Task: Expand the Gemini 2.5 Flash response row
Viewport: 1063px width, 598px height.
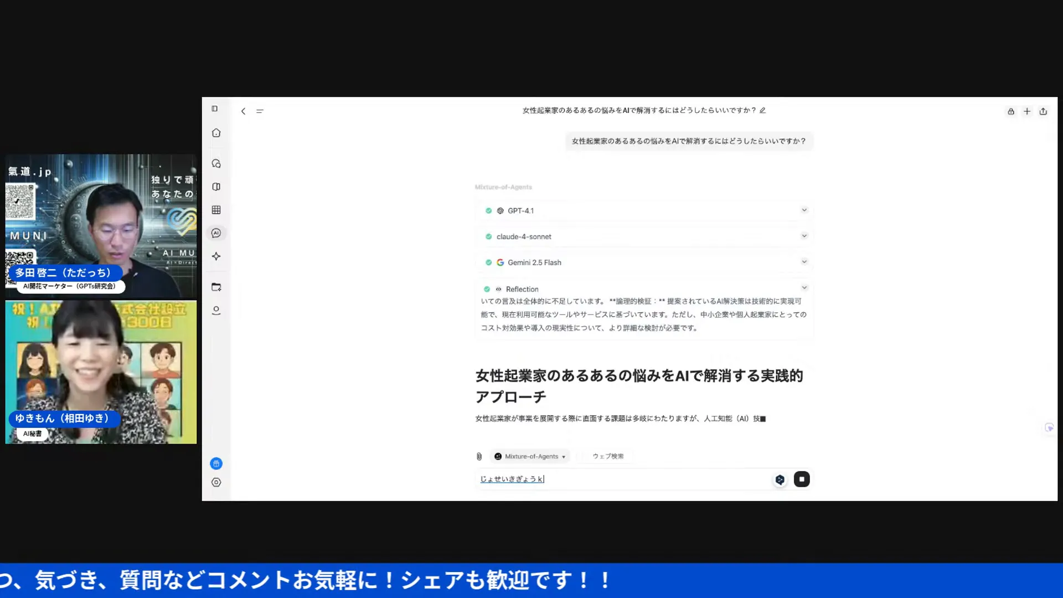Action: (x=804, y=262)
